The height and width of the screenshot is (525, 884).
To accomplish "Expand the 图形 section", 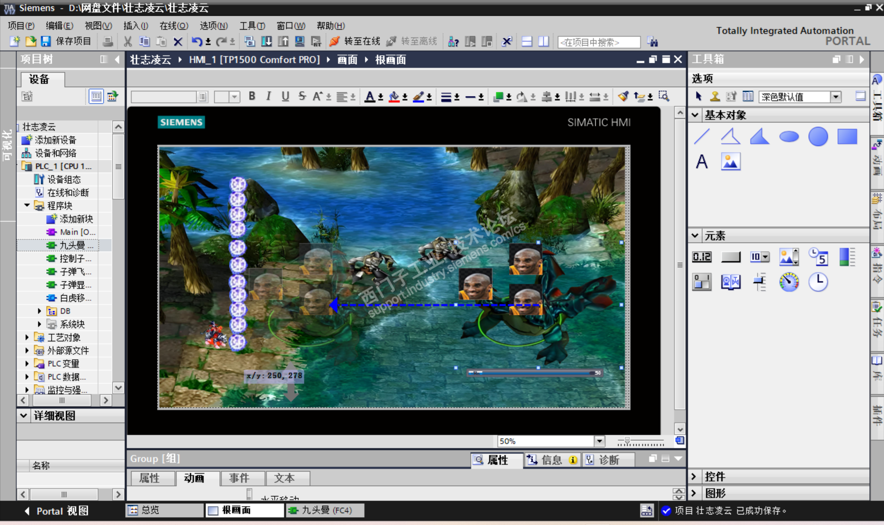I will [694, 493].
